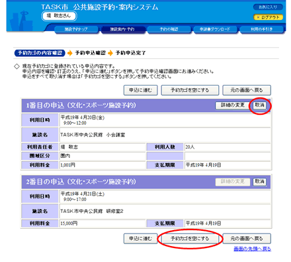Image resolution: width=291 pixels, height=262 pixels.
Task: Select the 施設案内・予約 tab
Action: [x=122, y=29]
